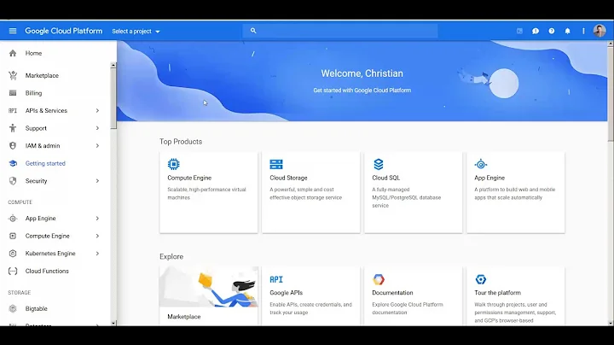Expand Compute Engine sidebar submenu arrow

97,236
